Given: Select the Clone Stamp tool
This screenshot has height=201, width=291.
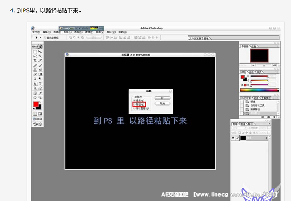Looking at the screenshot, I should tap(35, 70).
